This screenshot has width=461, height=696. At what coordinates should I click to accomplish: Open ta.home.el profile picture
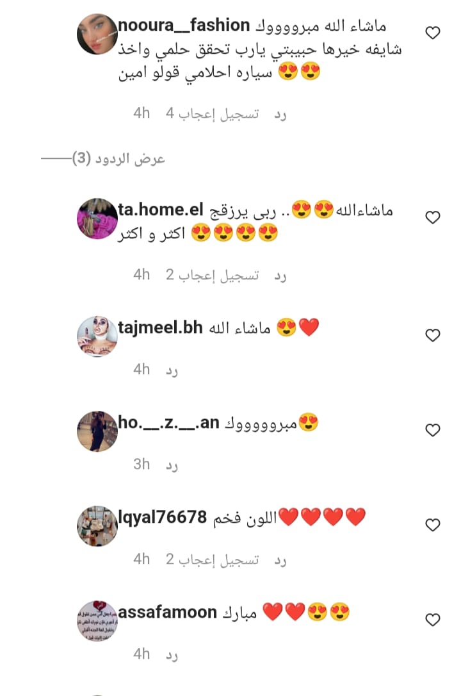coord(97,219)
